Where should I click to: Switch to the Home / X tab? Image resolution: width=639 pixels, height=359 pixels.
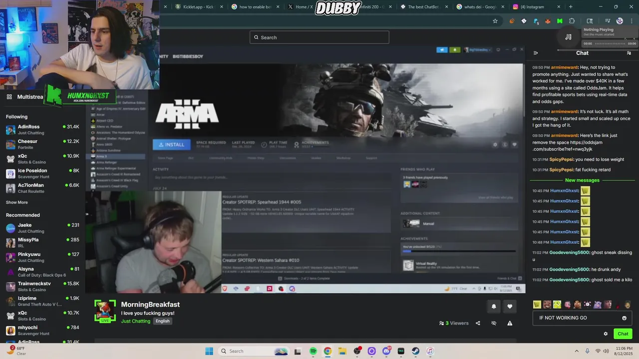[x=303, y=7]
